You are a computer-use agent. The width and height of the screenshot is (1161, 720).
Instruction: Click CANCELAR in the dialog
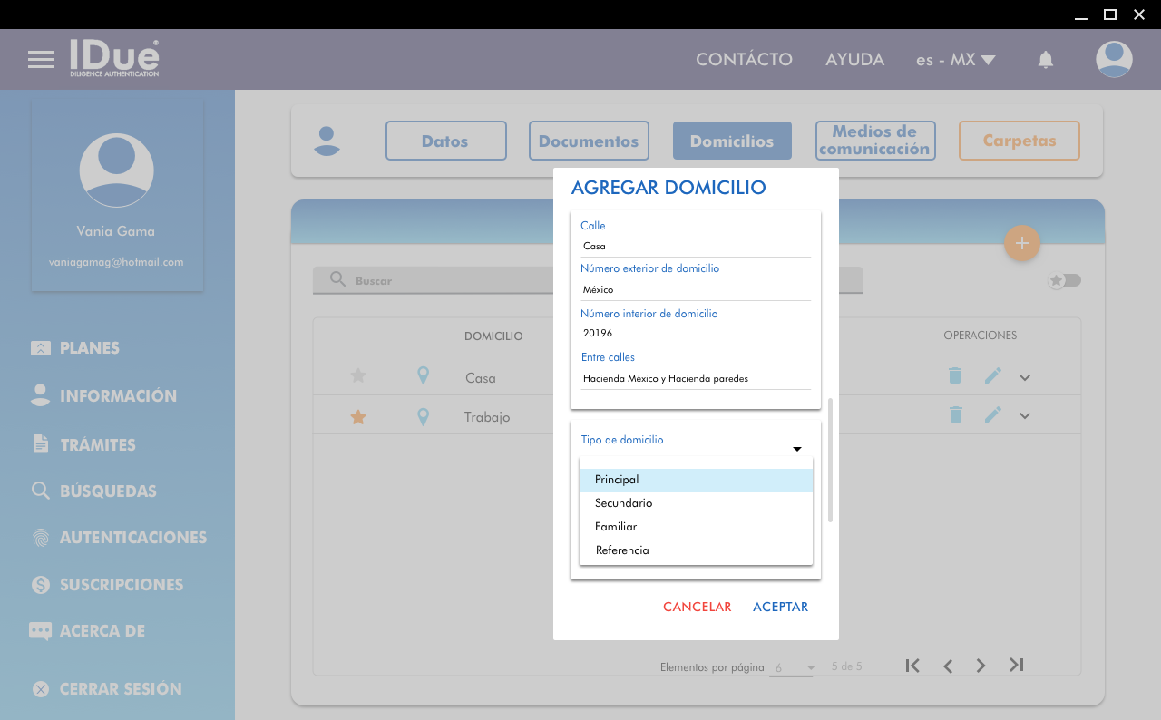click(x=697, y=607)
